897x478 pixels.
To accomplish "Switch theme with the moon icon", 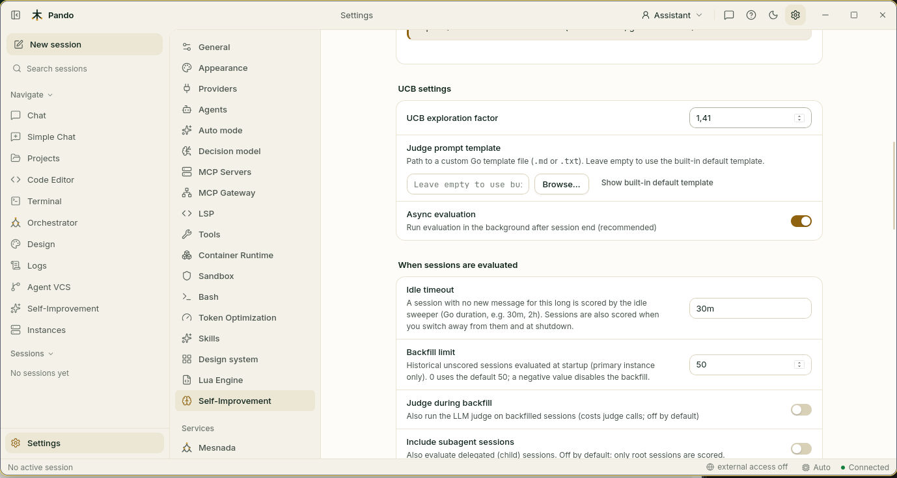I will [x=773, y=15].
